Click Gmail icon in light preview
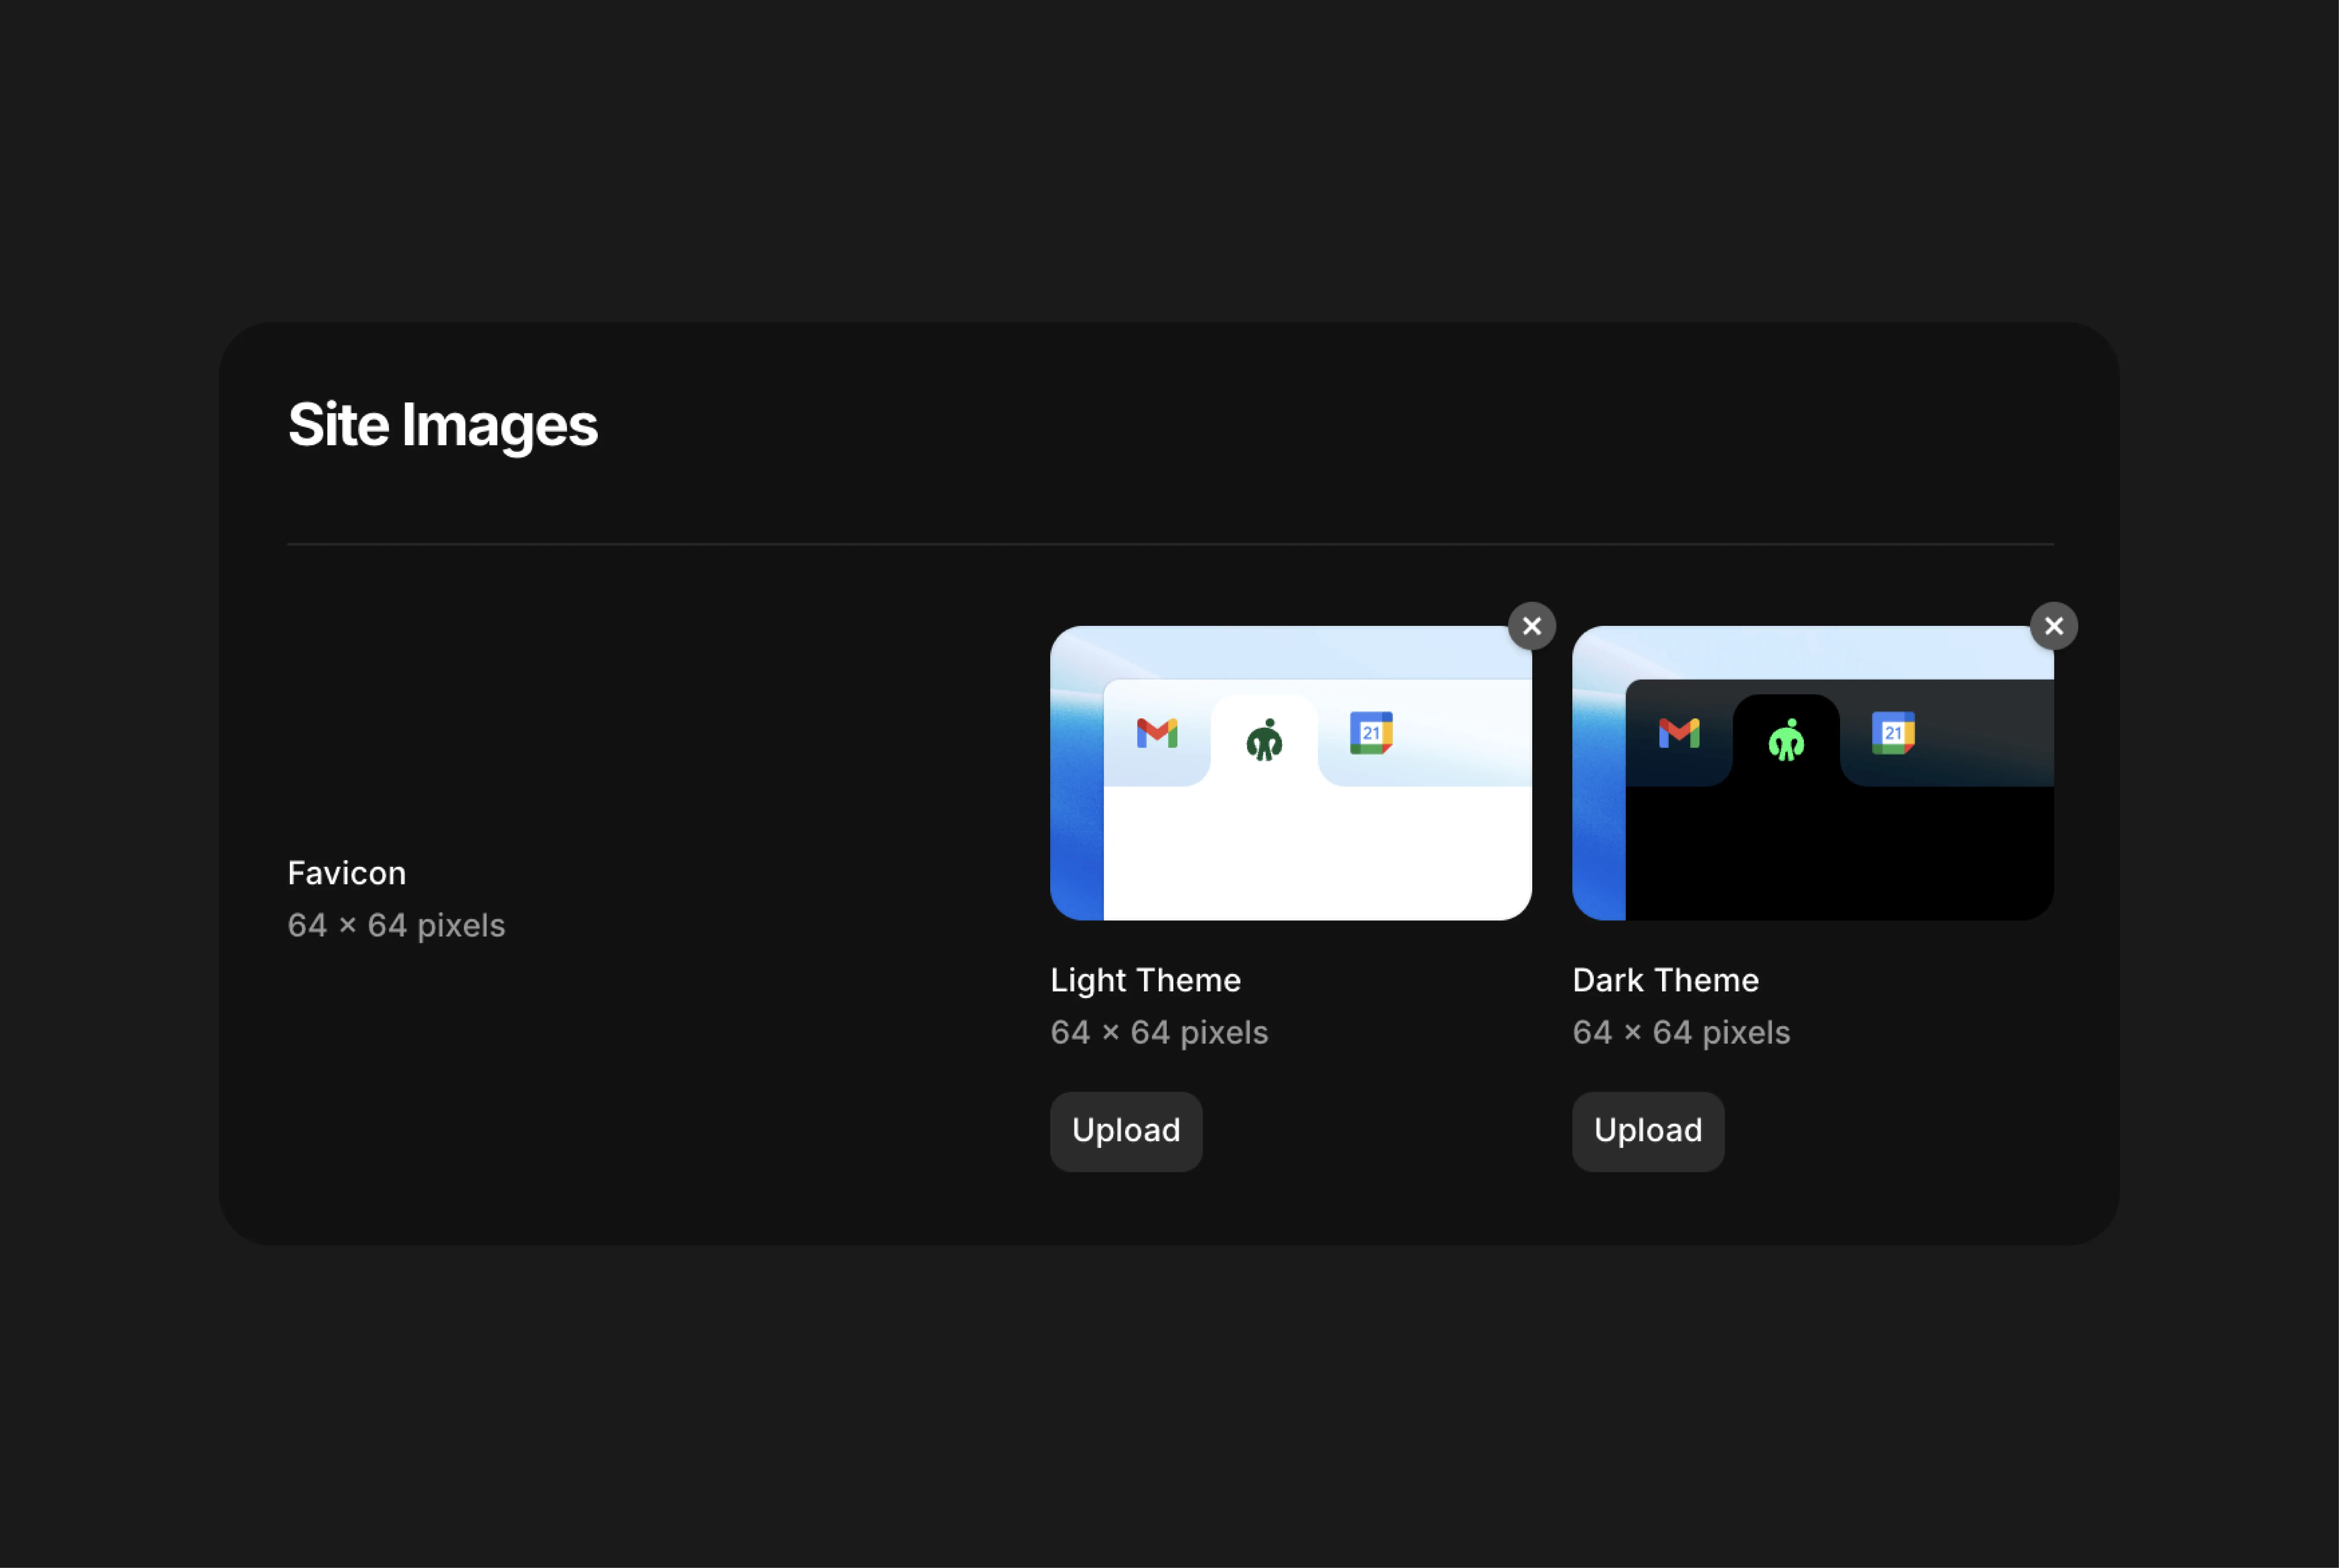 [1156, 733]
